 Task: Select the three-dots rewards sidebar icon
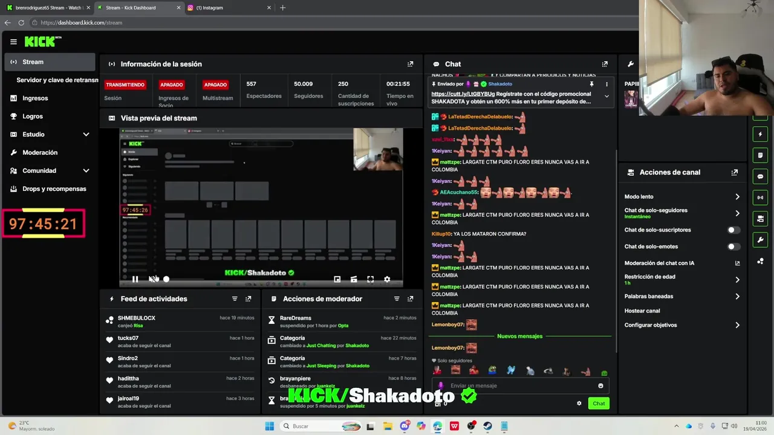tap(761, 261)
